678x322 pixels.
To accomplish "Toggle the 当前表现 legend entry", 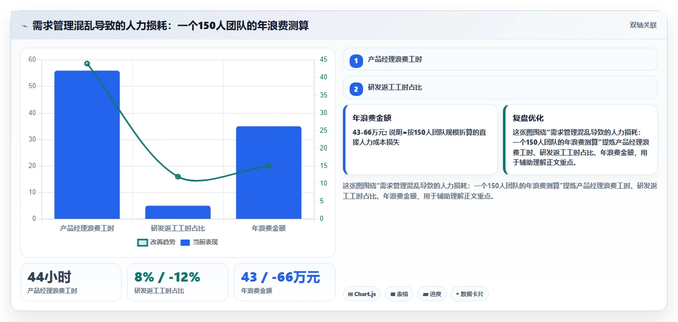I will click(x=199, y=242).
